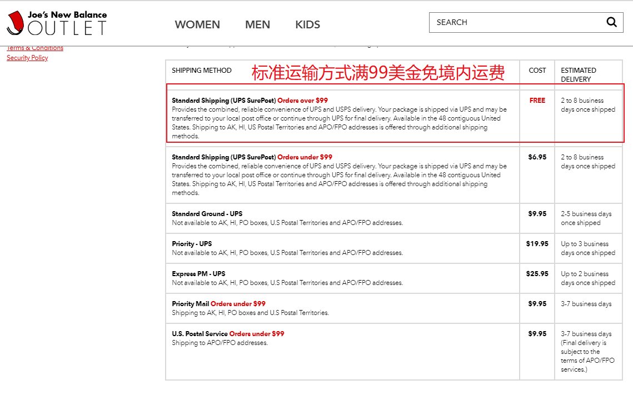Click the $6.95 row '2 to 8 business days' cell

(x=588, y=161)
